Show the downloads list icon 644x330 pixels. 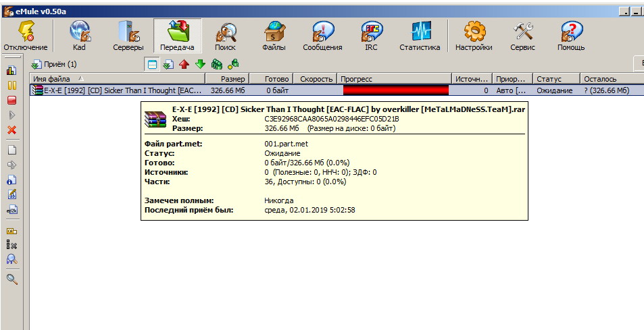(x=168, y=64)
